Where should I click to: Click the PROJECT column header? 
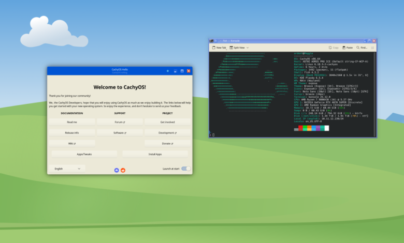tap(167, 113)
